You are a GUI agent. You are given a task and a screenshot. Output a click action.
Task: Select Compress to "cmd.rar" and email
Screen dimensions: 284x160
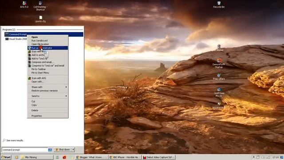click(48, 66)
